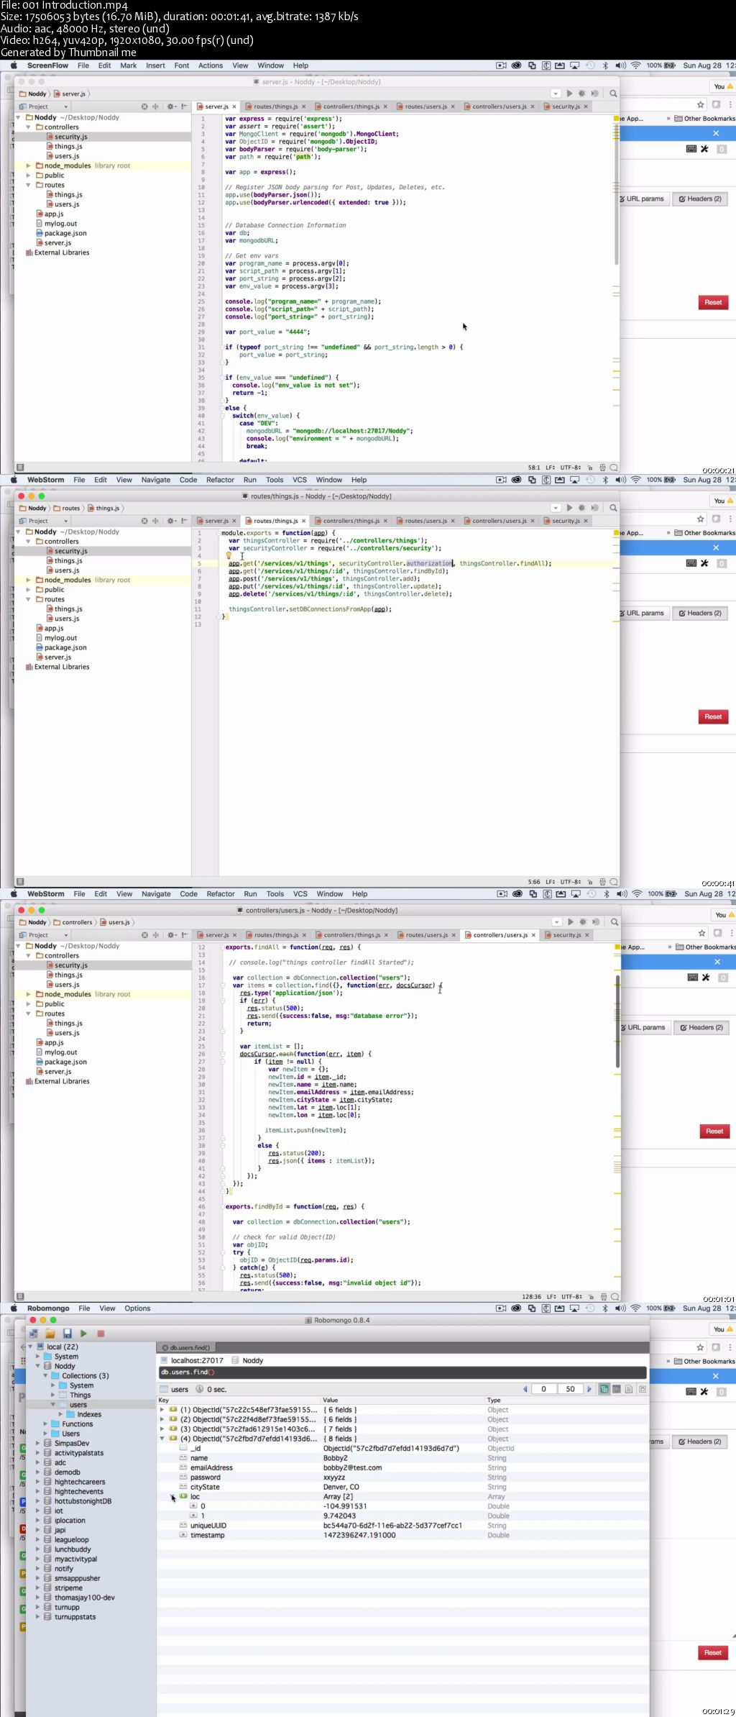Screen dimensions: 736x1717
Task: Expand the public folder in server.js window tree
Action: click(29, 175)
